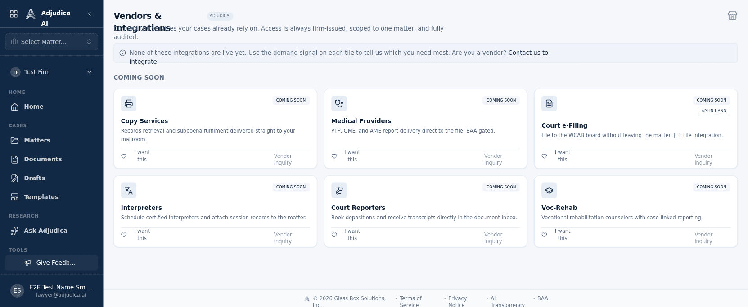Click the Interpreters translate icon
The image size is (748, 307).
tap(129, 190)
